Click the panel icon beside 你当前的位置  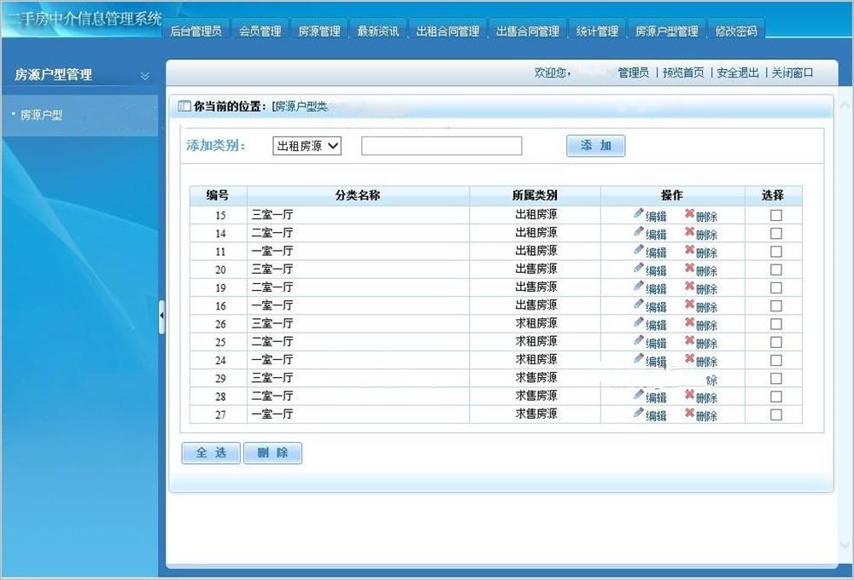184,106
